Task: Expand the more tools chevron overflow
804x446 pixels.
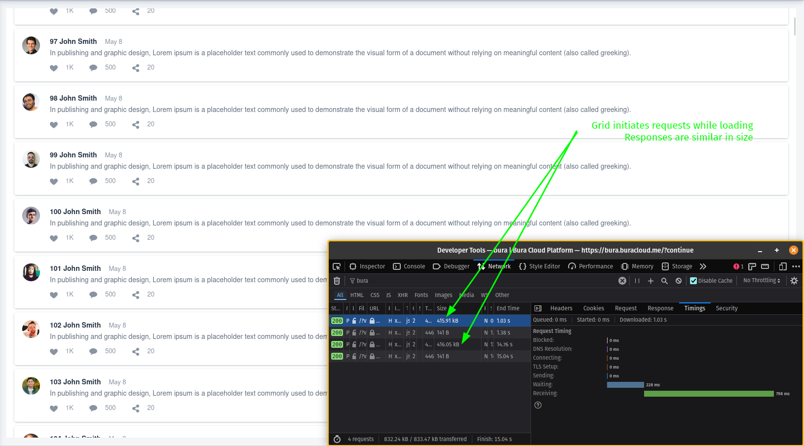Action: [x=703, y=266]
